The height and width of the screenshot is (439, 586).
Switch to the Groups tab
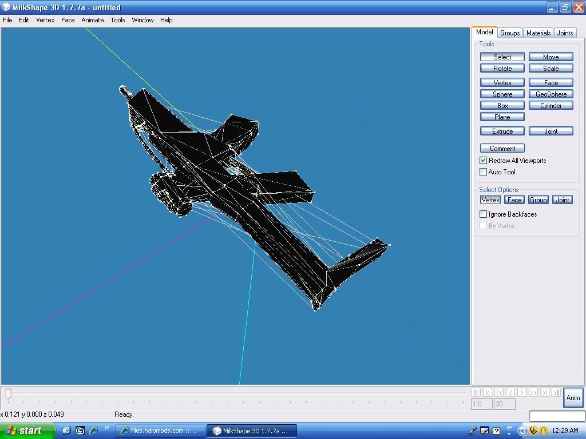[x=510, y=33]
